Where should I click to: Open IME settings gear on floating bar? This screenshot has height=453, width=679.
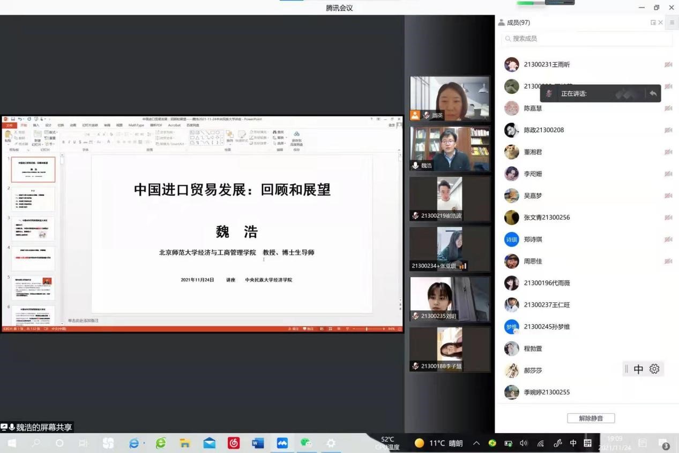tap(654, 369)
